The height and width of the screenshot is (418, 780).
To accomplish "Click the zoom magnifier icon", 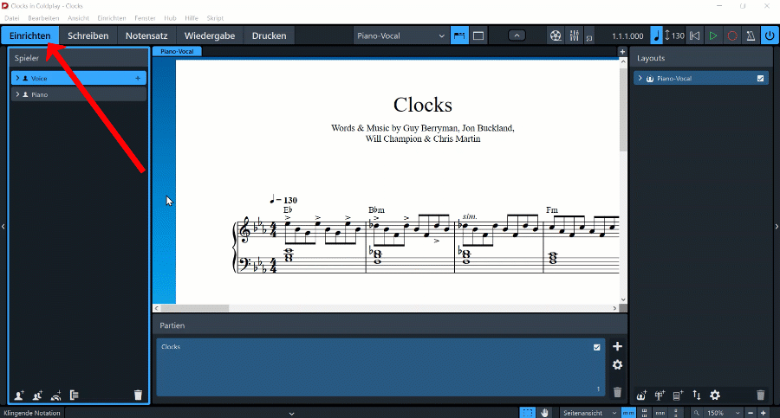I will tap(697, 413).
